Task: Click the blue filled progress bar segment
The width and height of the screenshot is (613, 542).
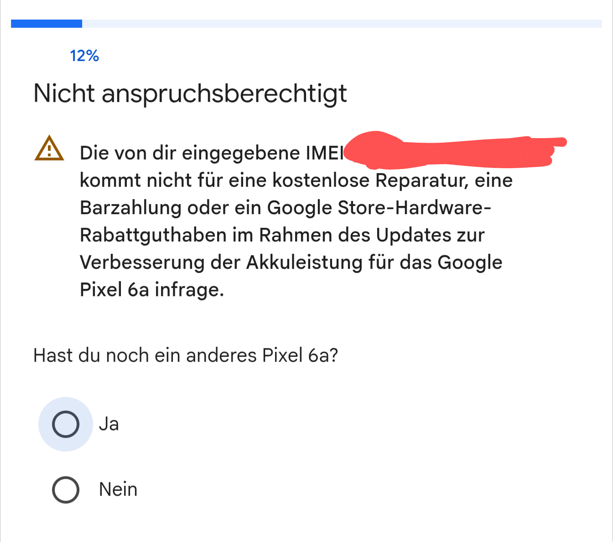Action: click(47, 24)
